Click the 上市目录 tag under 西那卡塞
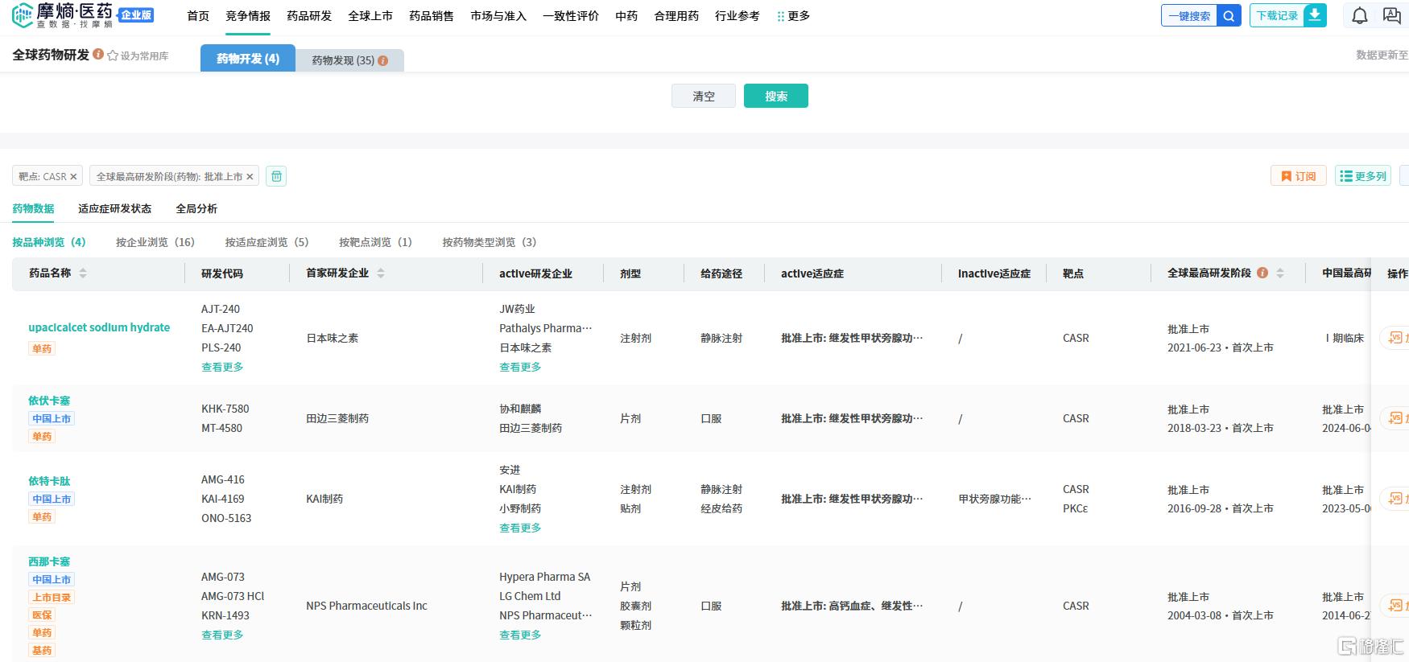Image resolution: width=1409 pixels, height=662 pixels. [x=52, y=597]
